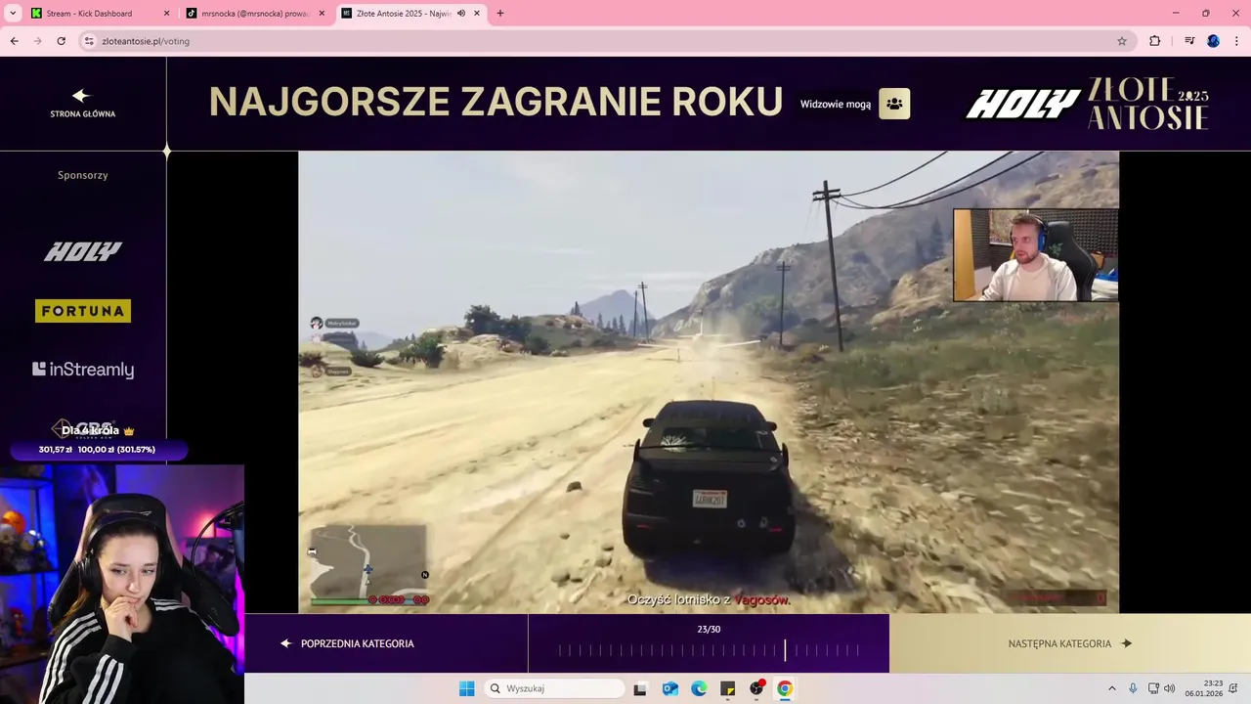The height and width of the screenshot is (704, 1251).
Task: Open the Chrome extensions puzzle icon
Action: point(1154,41)
